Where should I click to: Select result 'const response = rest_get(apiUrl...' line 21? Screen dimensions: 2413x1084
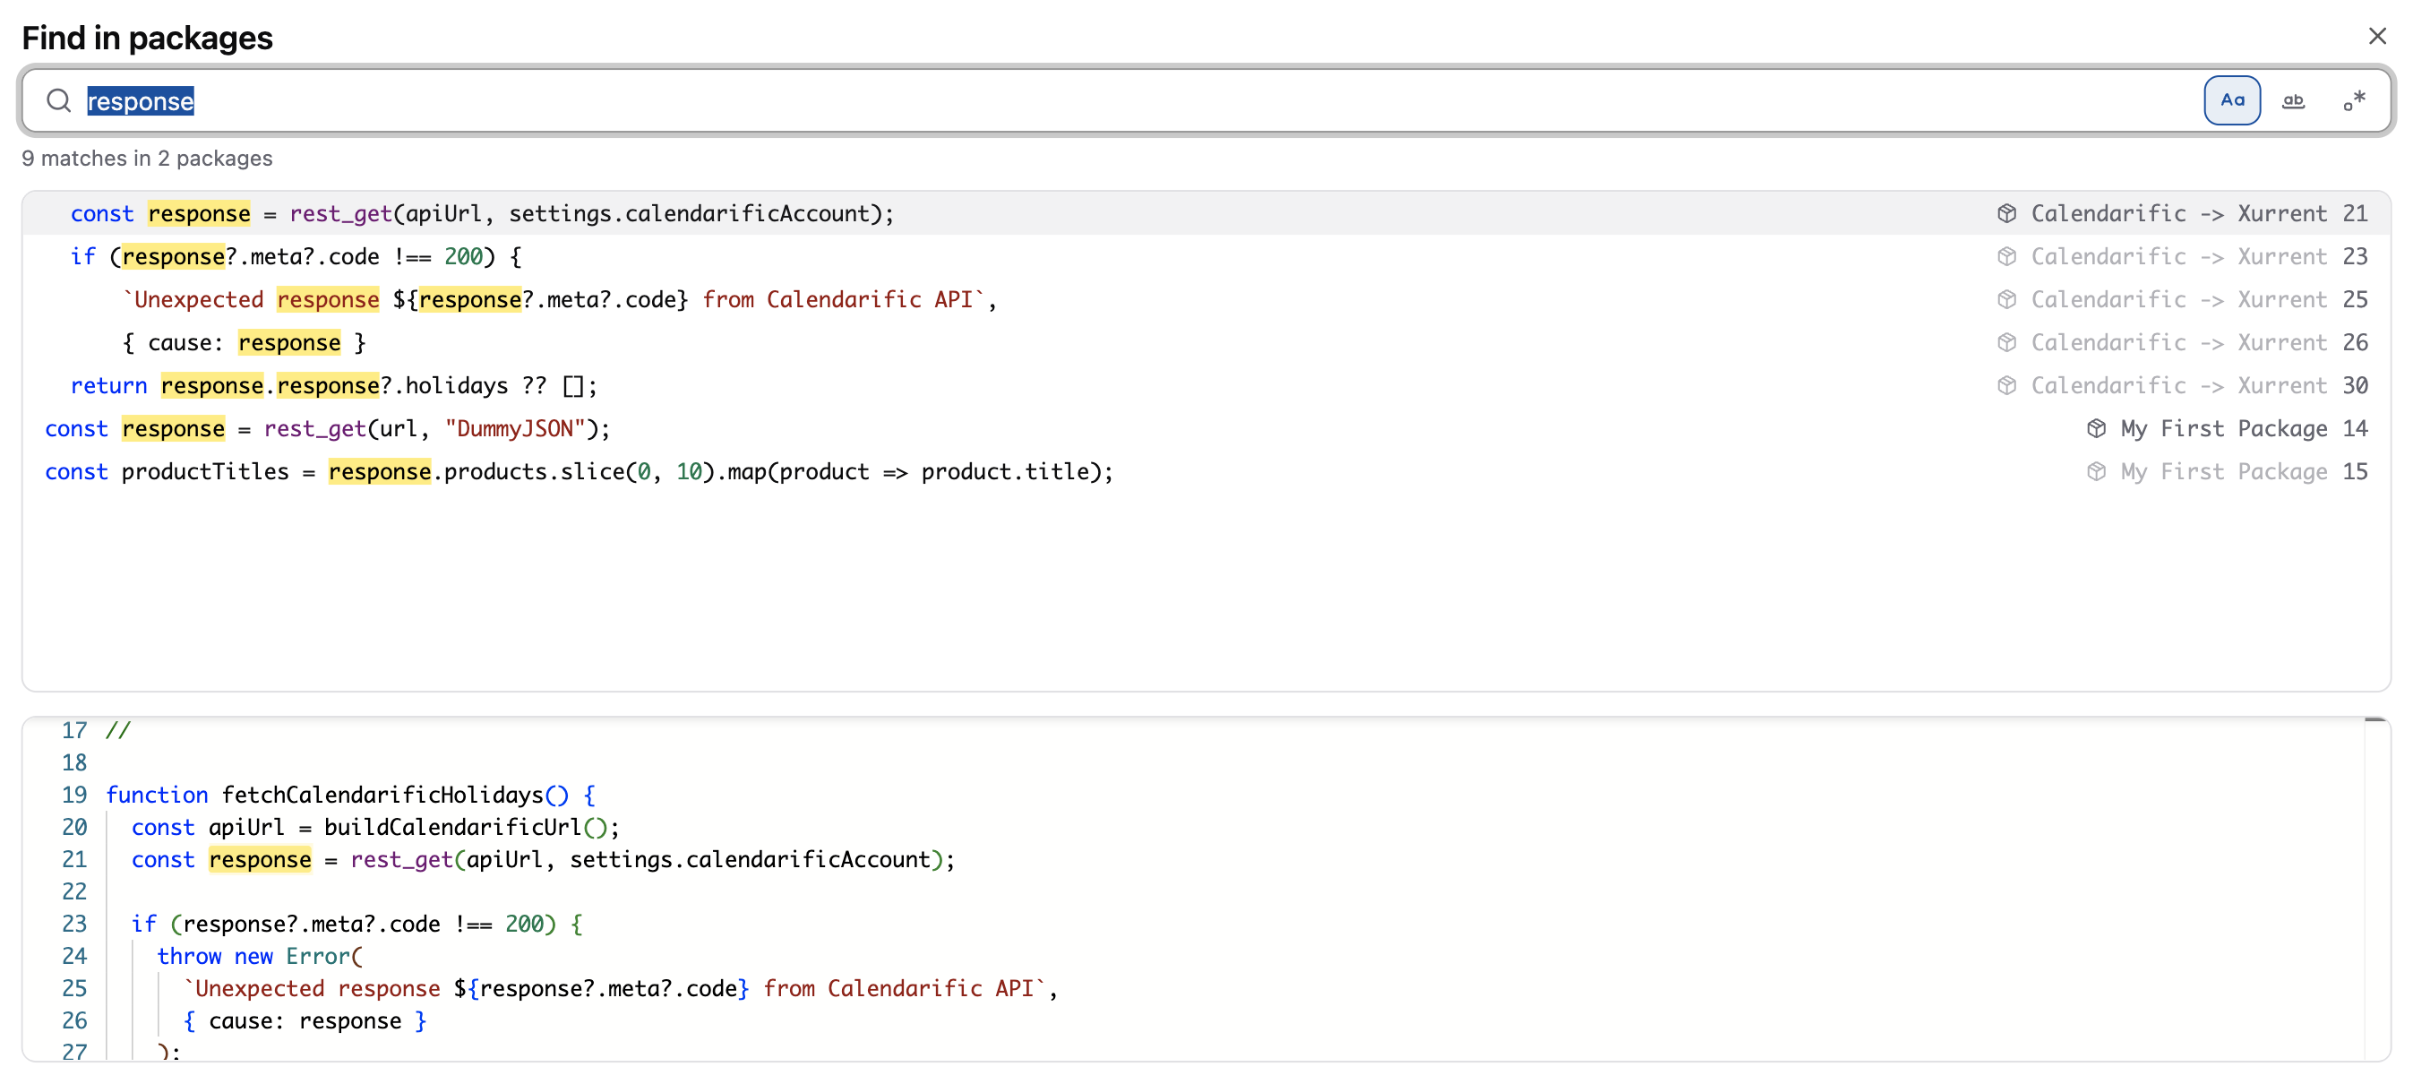[x=1206, y=213]
